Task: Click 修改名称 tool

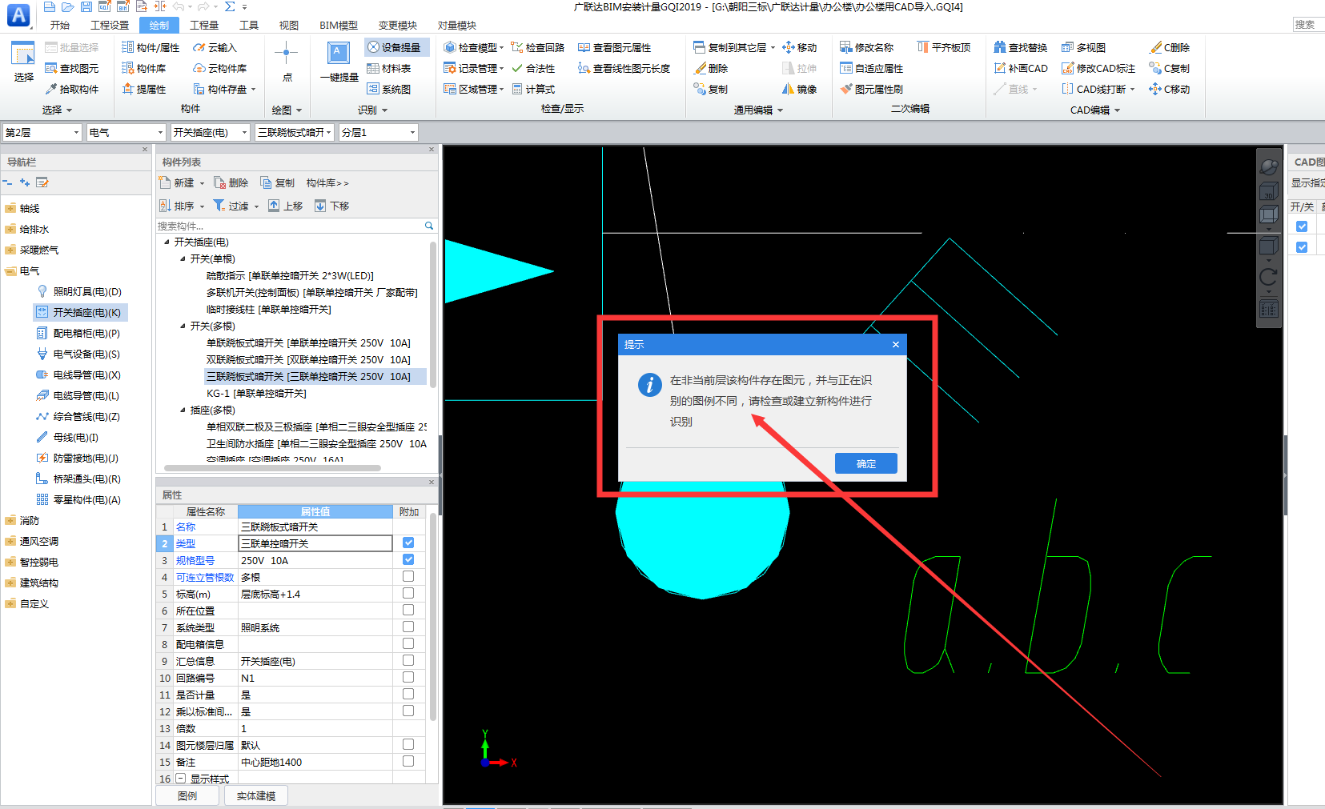Action: 866,47
